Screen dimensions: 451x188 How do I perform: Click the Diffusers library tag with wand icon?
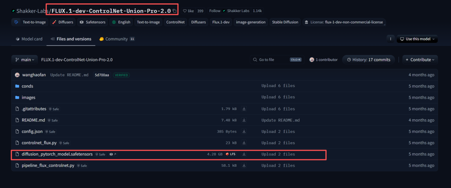(x=62, y=22)
